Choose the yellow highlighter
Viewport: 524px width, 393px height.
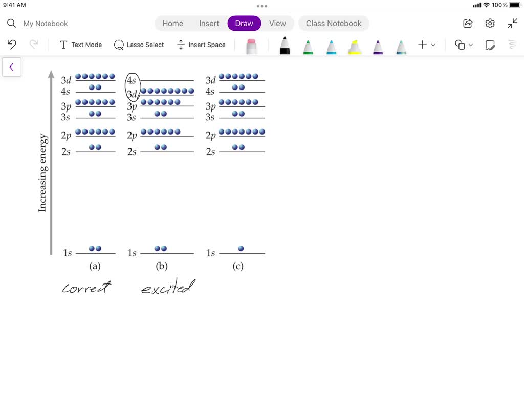tap(354, 46)
